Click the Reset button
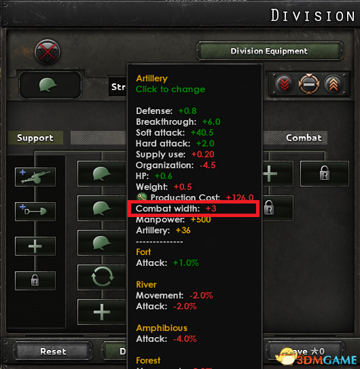This screenshot has width=360, height=369. tap(53, 351)
